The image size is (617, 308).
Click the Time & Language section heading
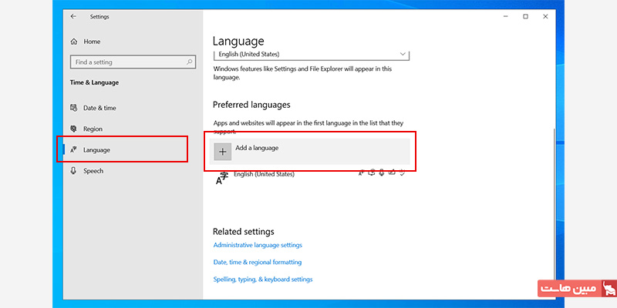[x=94, y=82]
